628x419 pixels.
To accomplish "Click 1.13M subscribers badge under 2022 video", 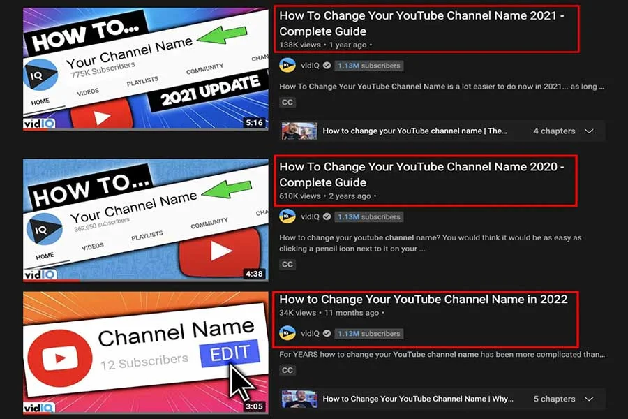I will (x=369, y=334).
